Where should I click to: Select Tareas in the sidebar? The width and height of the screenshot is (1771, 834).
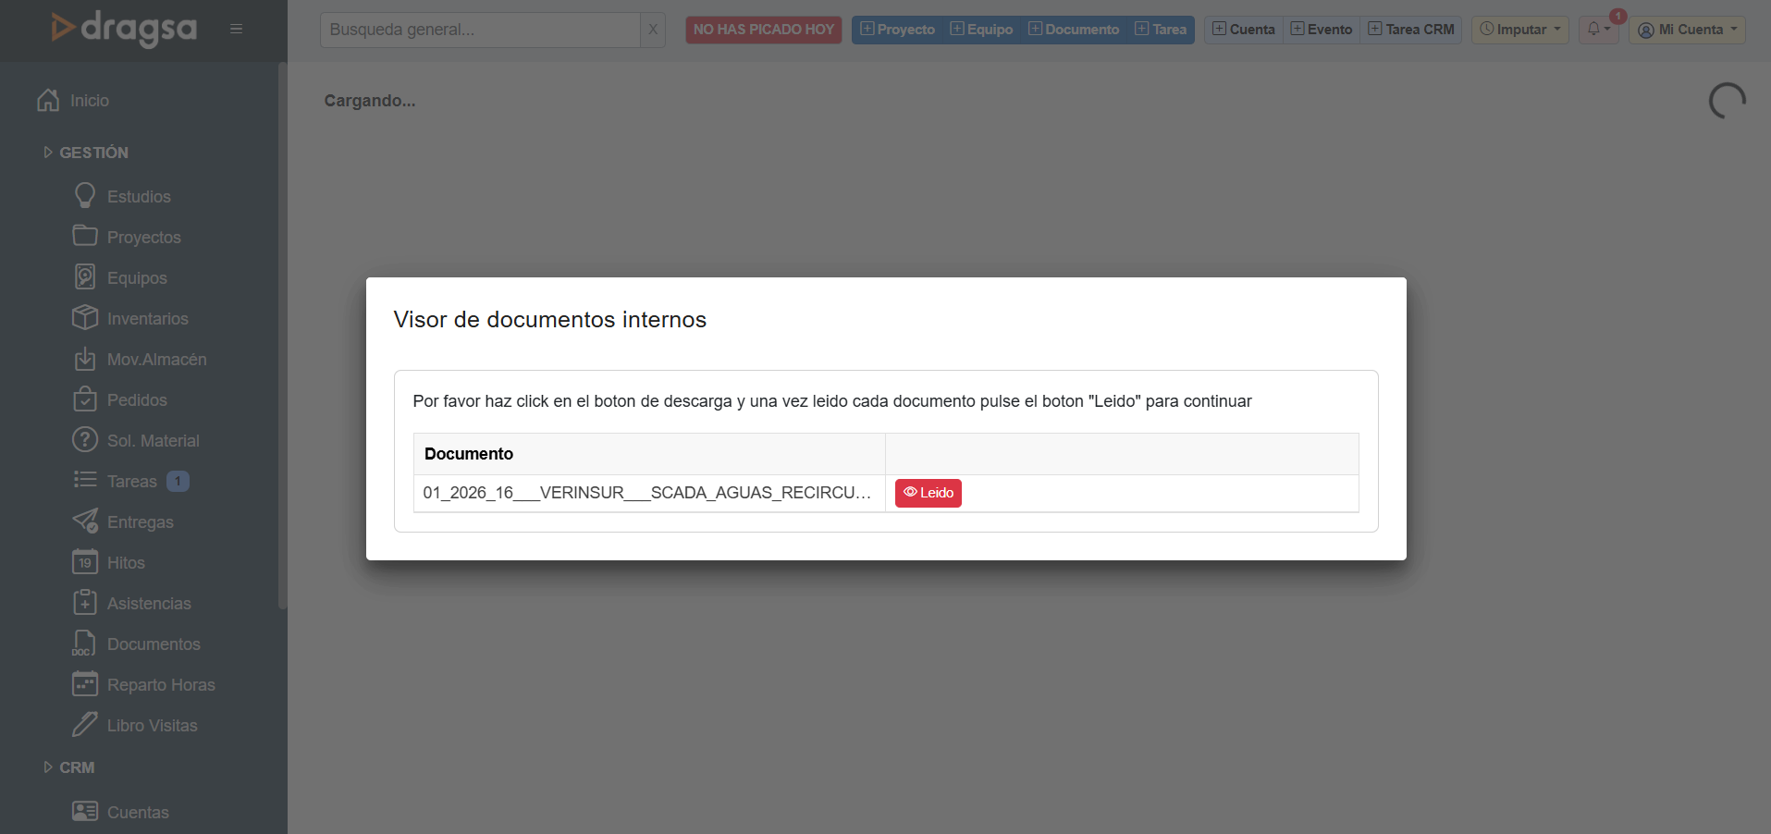(131, 481)
